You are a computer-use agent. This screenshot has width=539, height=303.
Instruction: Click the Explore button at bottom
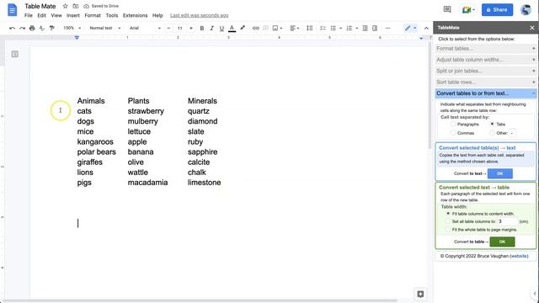[x=420, y=294]
